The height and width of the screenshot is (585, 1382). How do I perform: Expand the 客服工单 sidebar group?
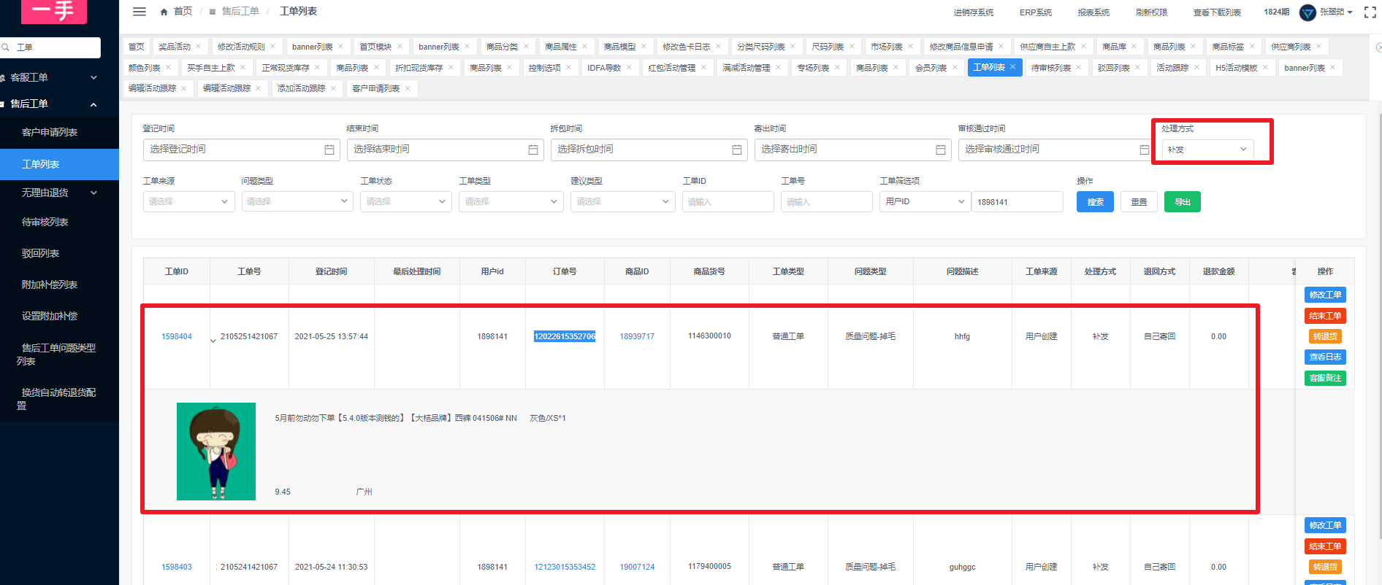[59, 77]
